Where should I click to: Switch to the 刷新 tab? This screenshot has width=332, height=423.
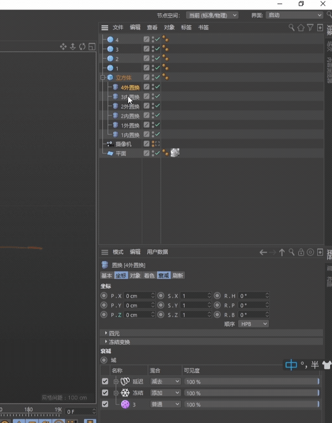178,275
